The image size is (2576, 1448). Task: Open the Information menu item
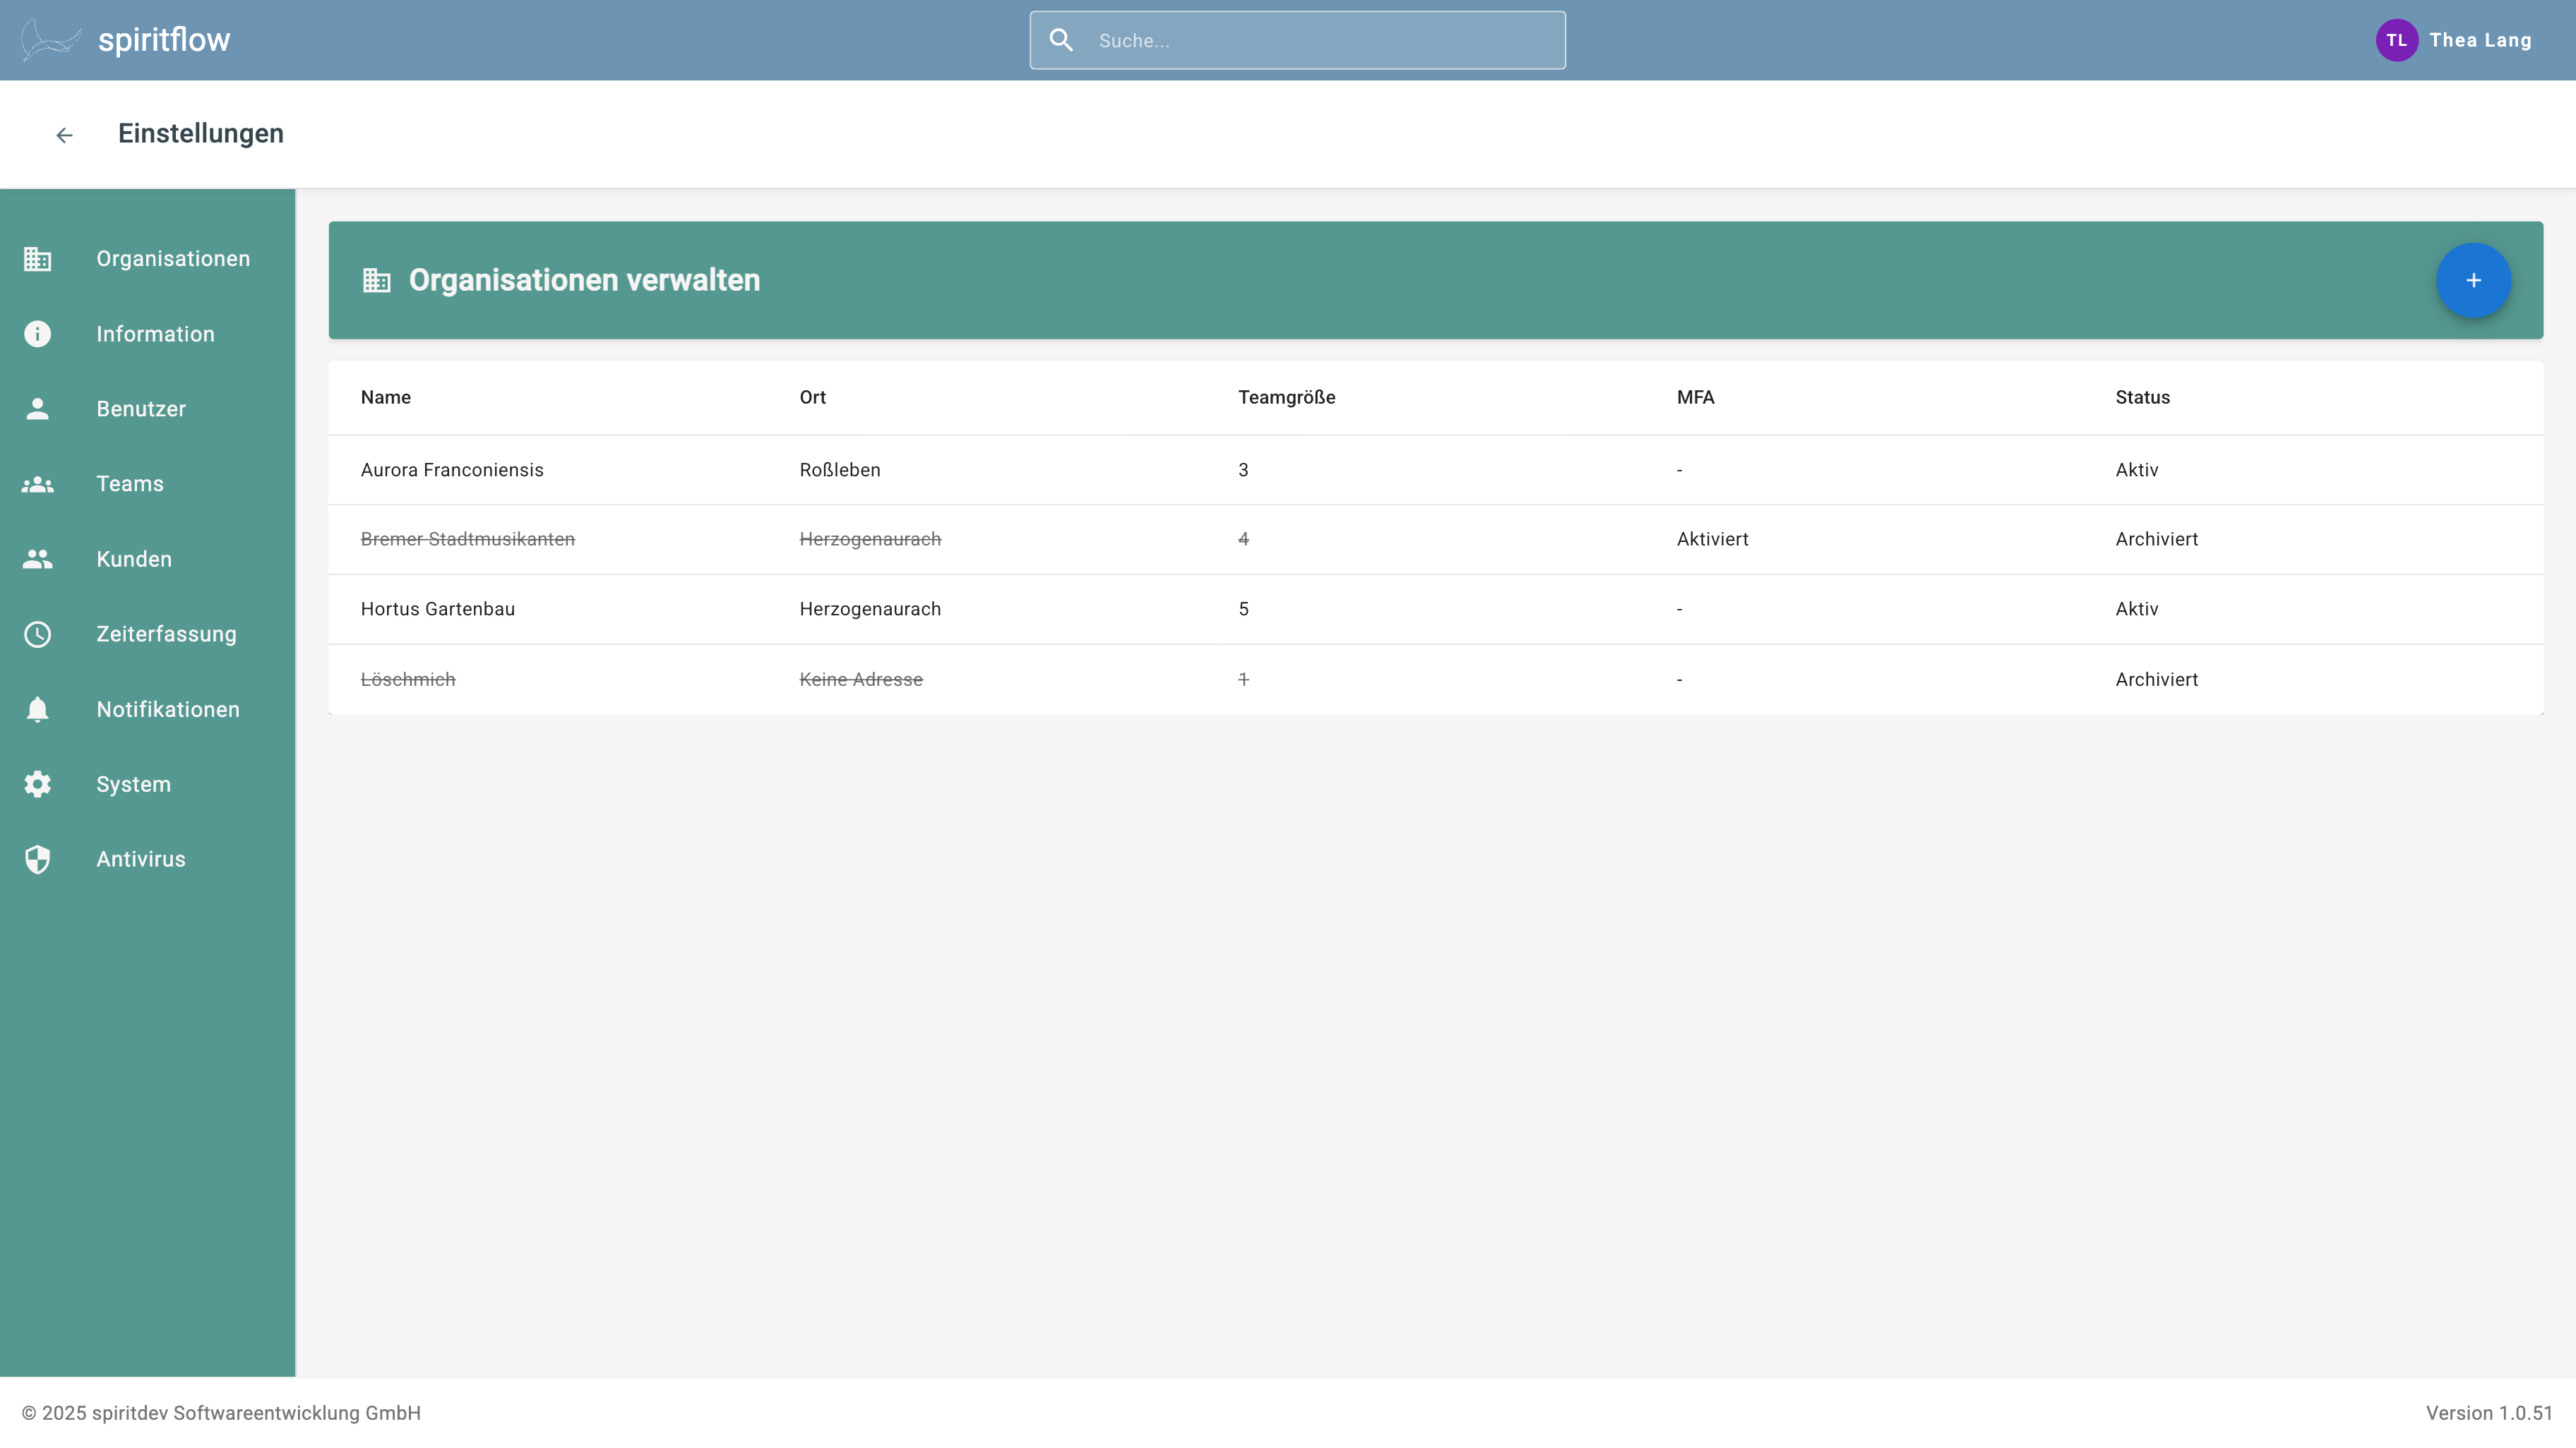coord(148,334)
